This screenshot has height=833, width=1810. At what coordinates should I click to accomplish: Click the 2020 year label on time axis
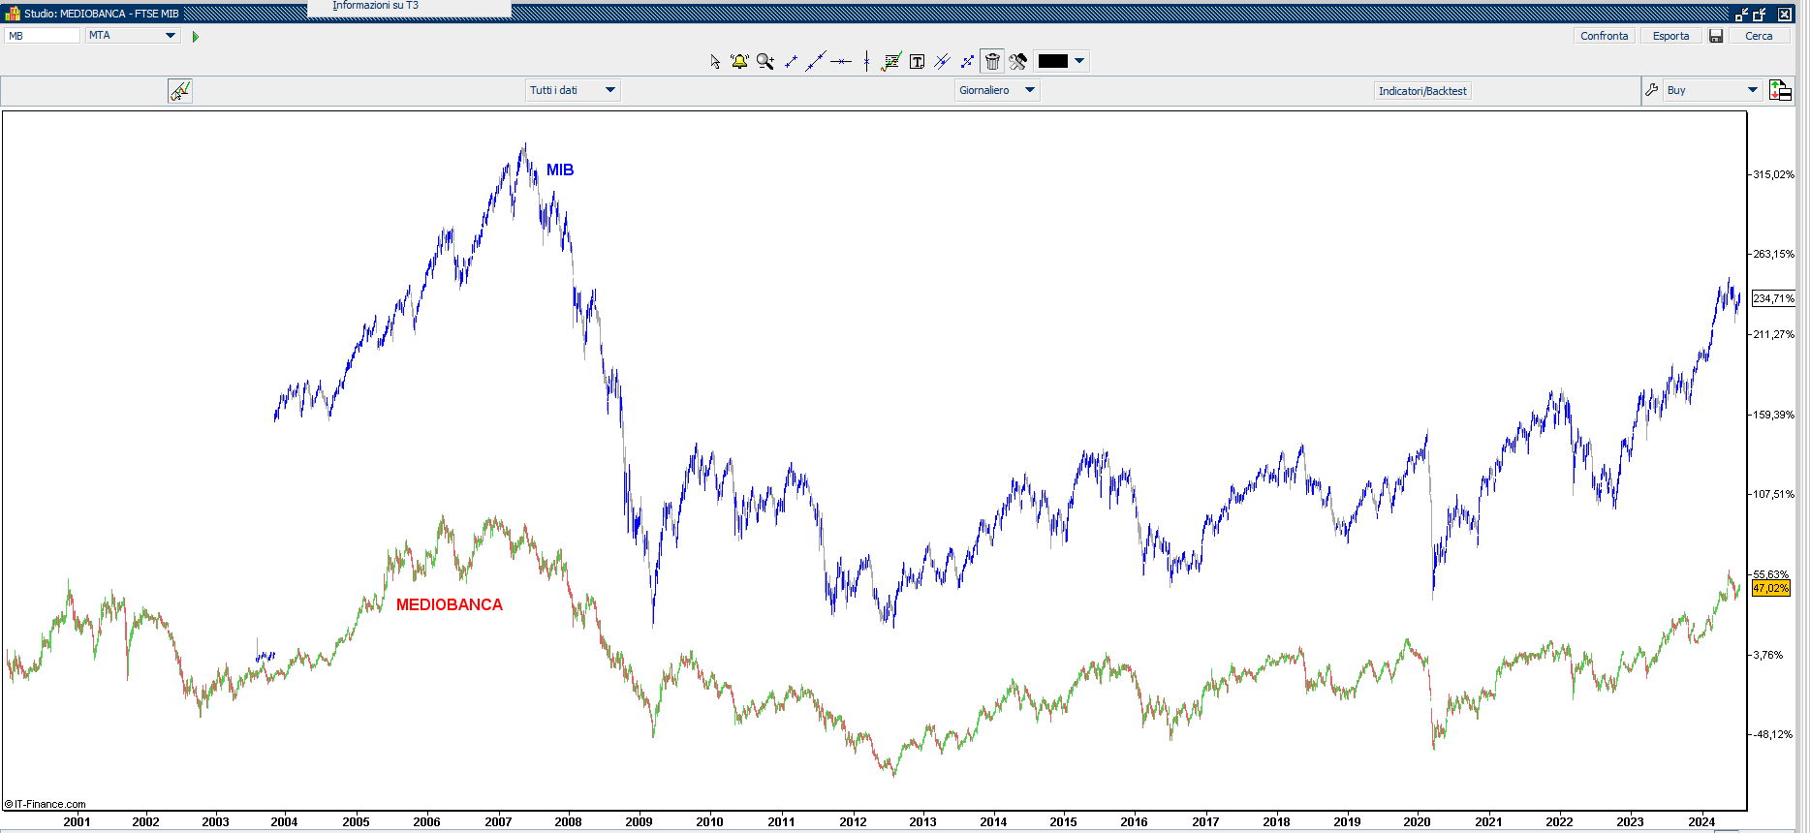click(1417, 821)
